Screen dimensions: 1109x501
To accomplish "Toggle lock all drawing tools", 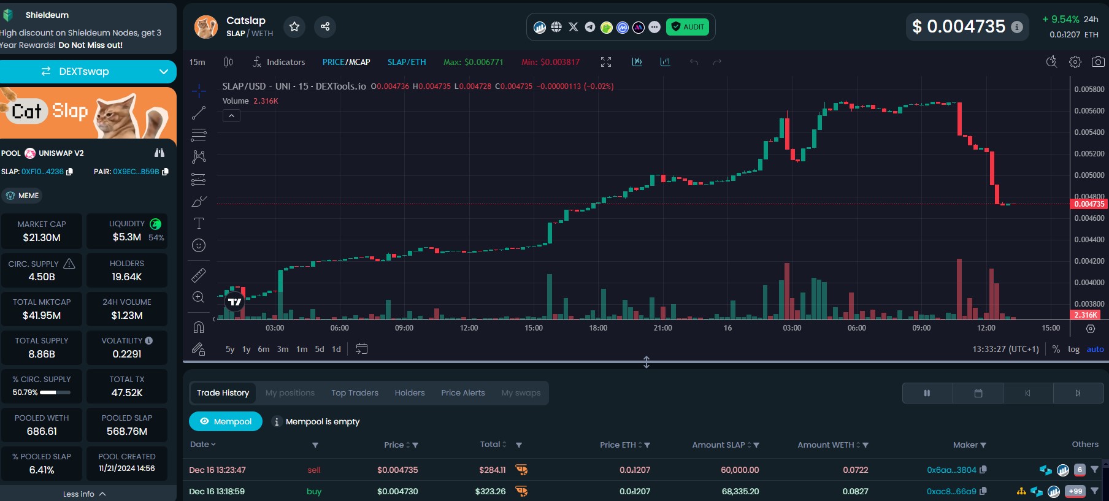I will pos(199,349).
